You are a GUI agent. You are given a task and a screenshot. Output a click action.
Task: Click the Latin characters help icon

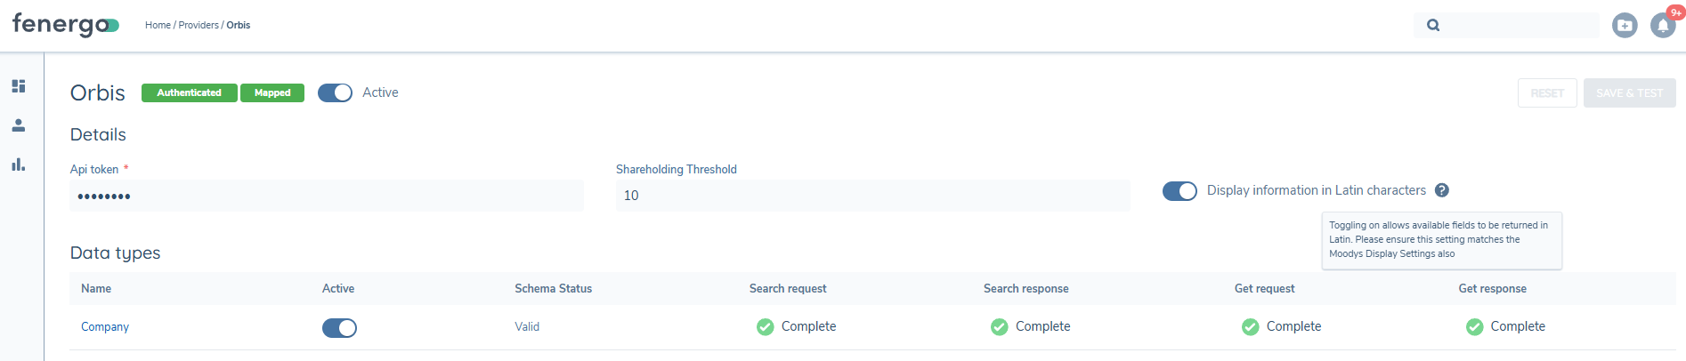pyautogui.click(x=1442, y=190)
